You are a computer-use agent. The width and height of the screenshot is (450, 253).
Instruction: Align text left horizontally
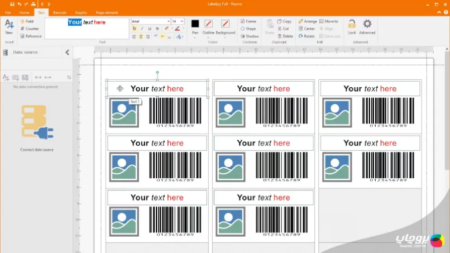click(x=134, y=36)
